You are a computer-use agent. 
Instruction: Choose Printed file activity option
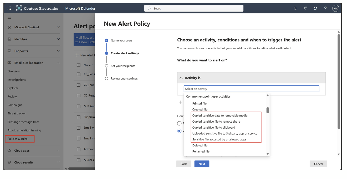click(x=199, y=104)
